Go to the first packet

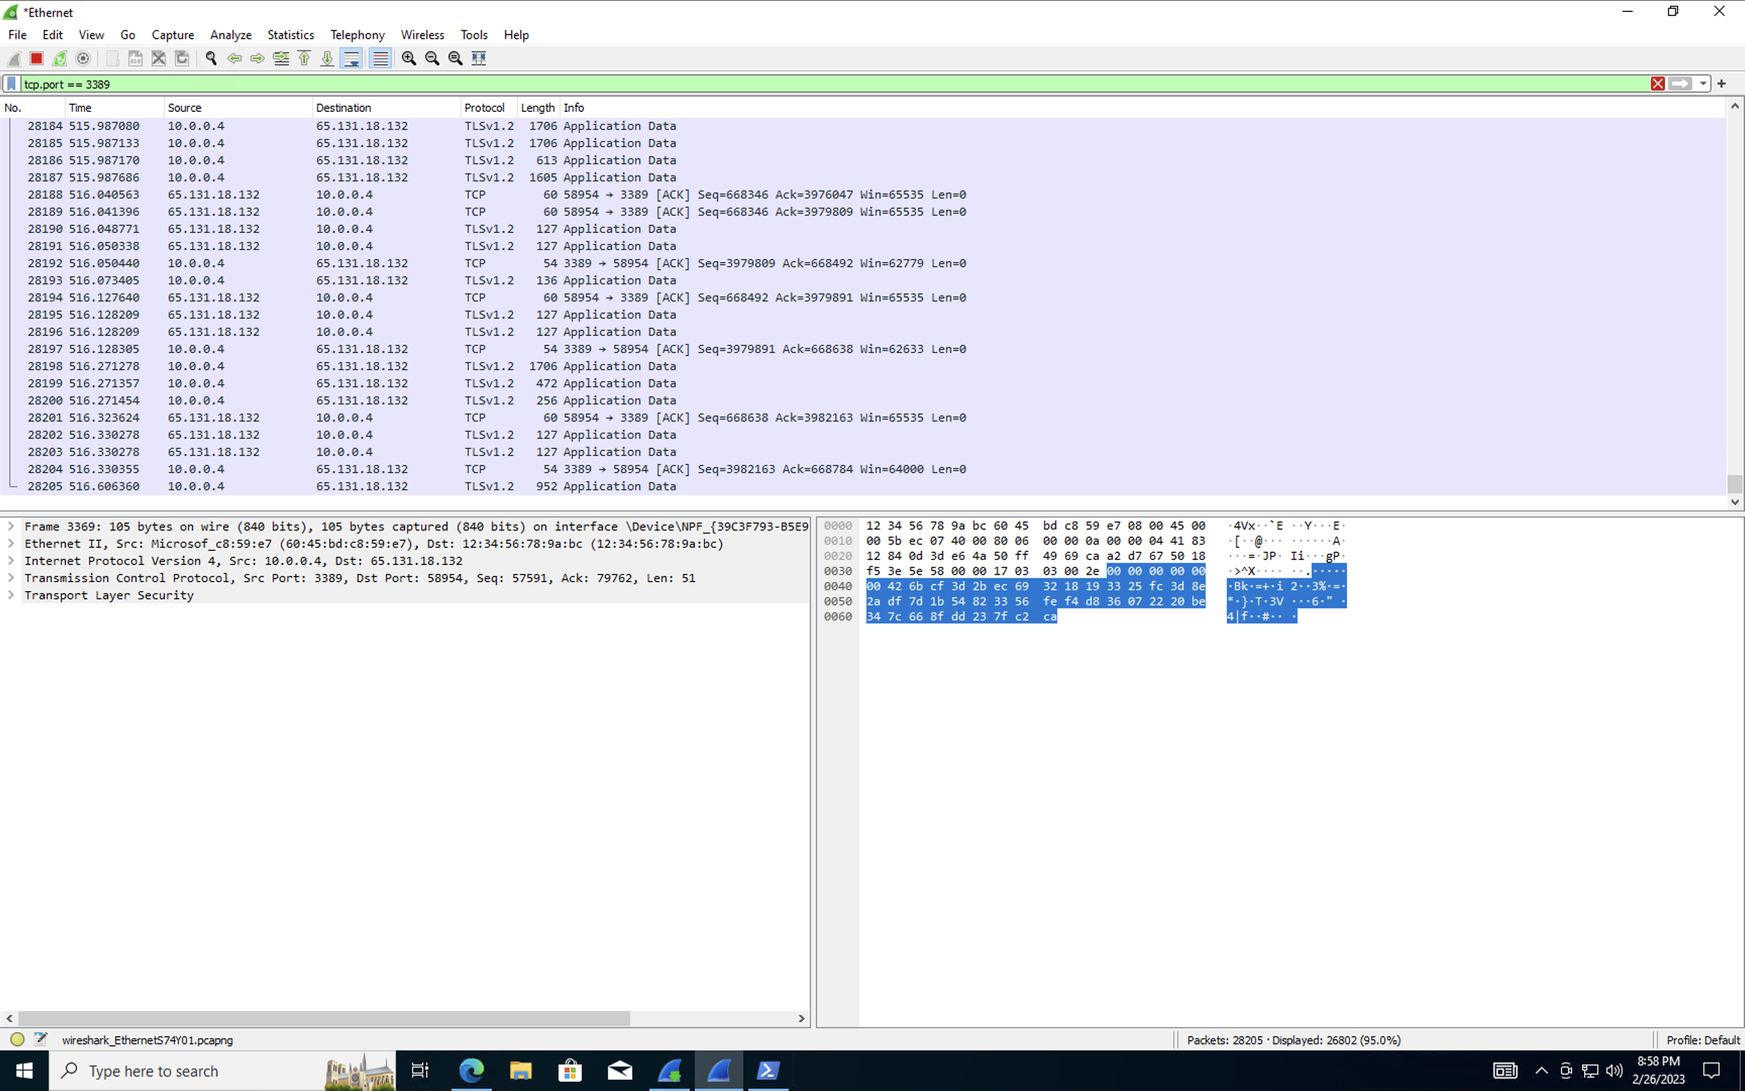[304, 59]
